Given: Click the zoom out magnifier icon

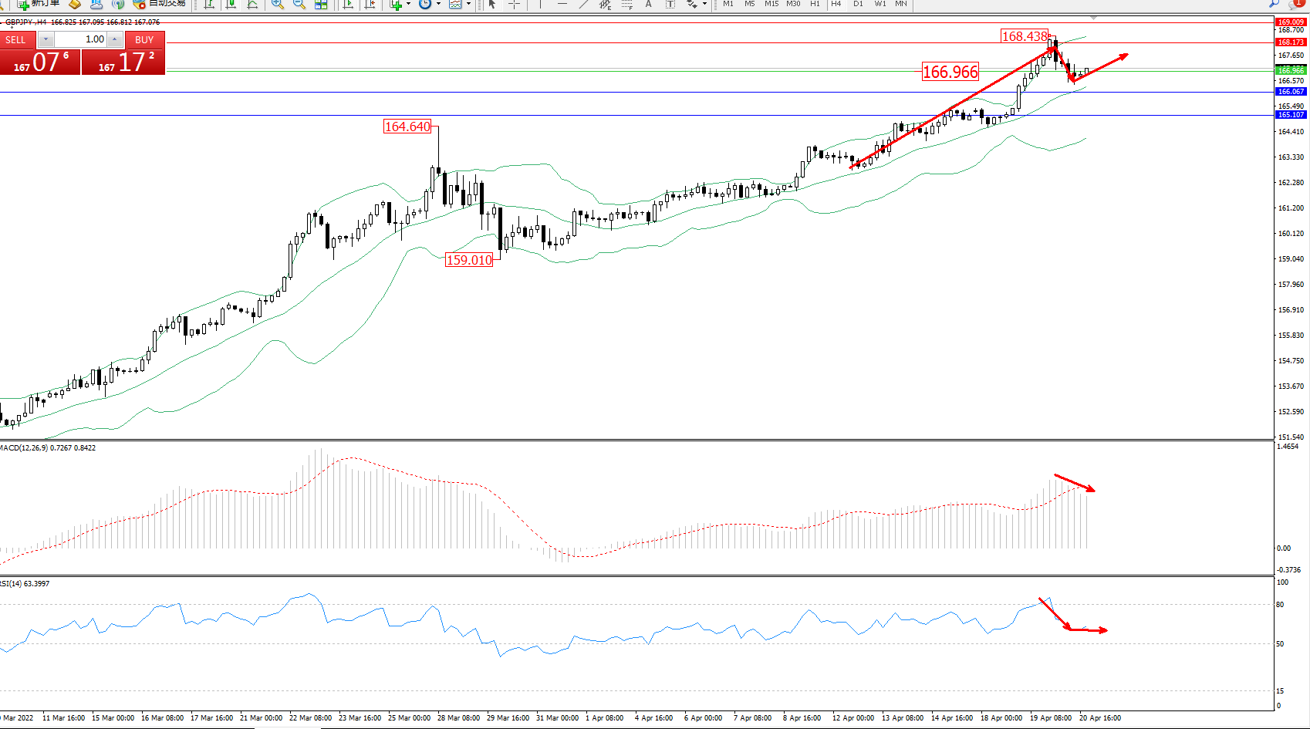Looking at the screenshot, I should coord(299,4).
